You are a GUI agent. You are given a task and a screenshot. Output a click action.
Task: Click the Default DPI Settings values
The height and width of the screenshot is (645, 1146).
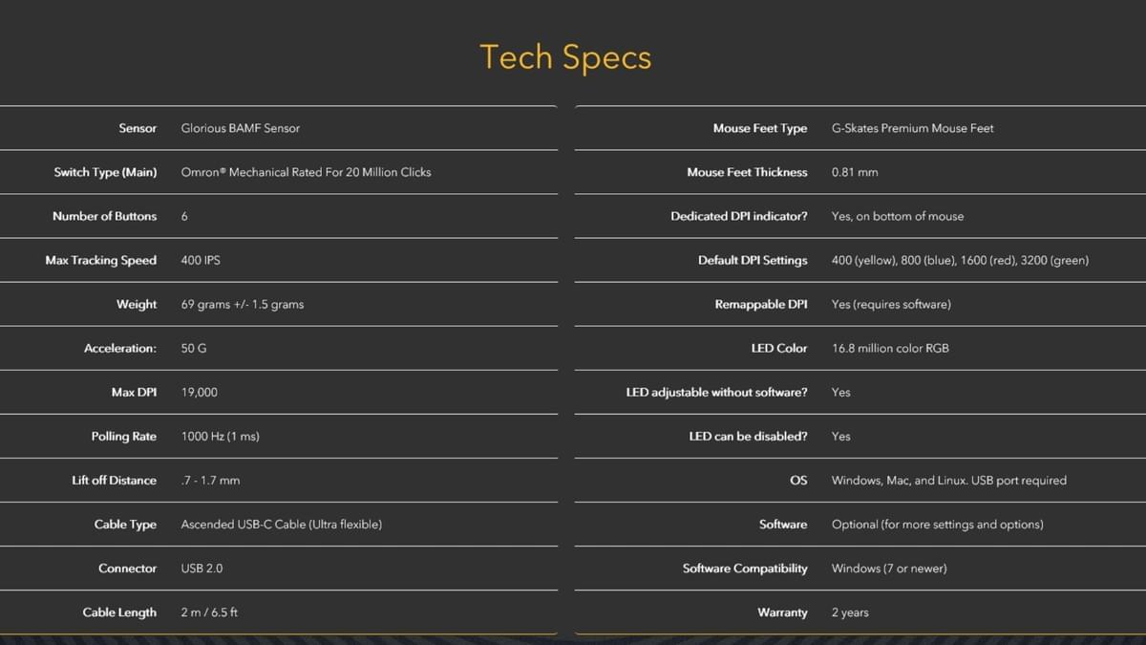(x=960, y=260)
